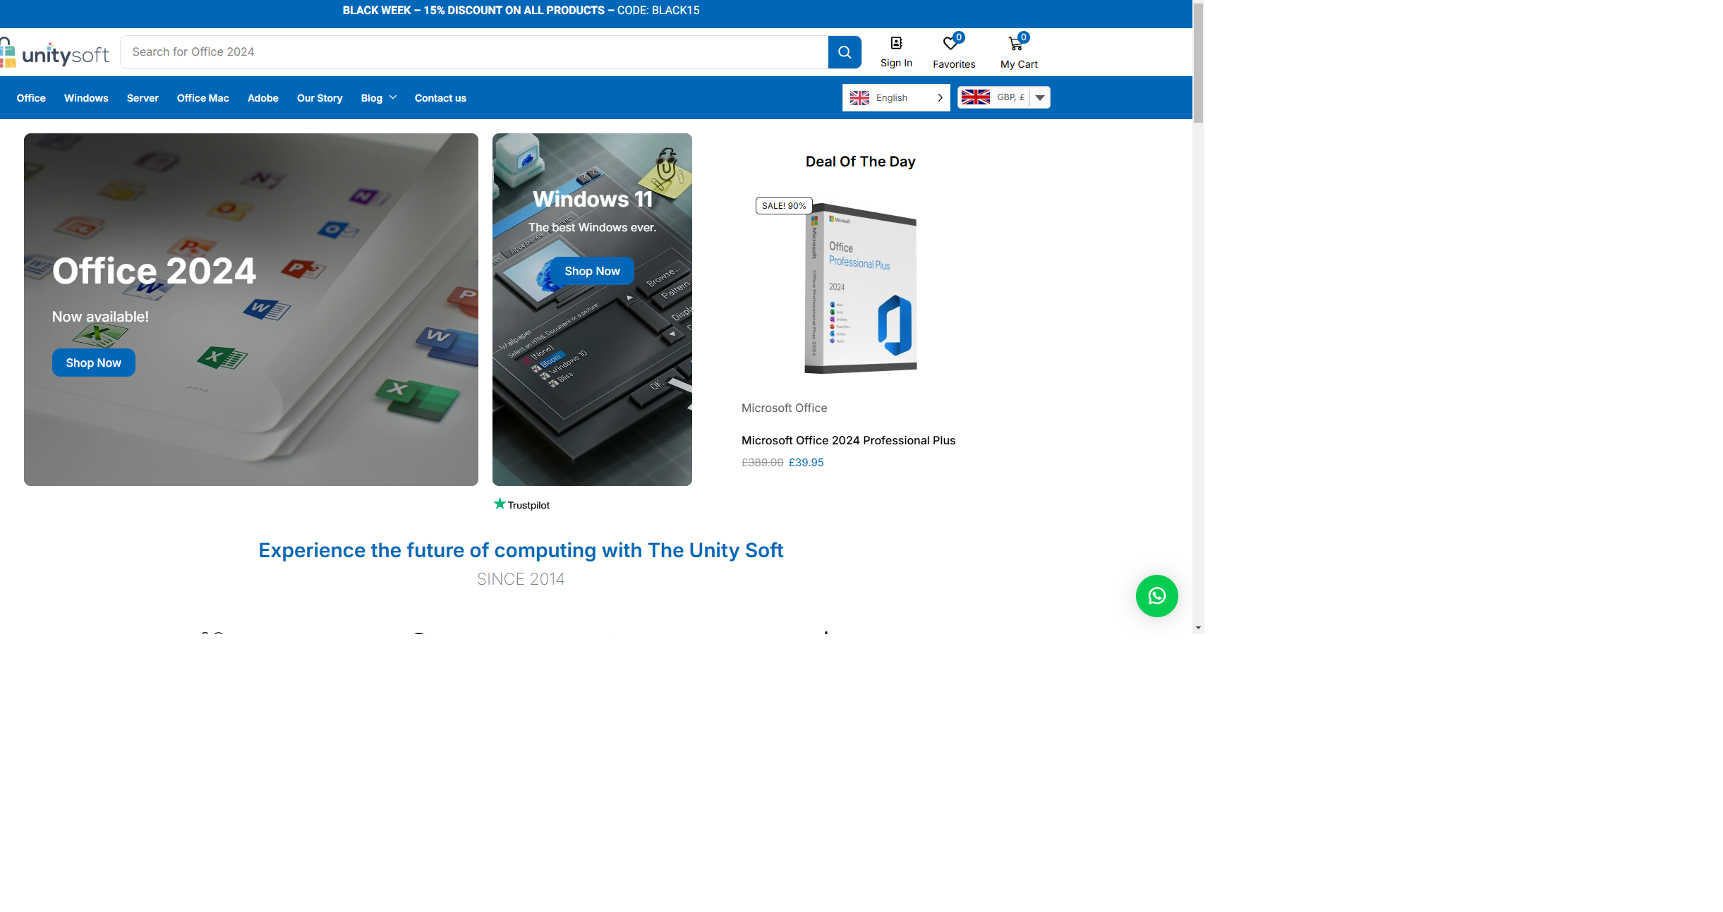The image size is (1723, 912).
Task: Open the Favorites heart icon
Action: (x=950, y=44)
